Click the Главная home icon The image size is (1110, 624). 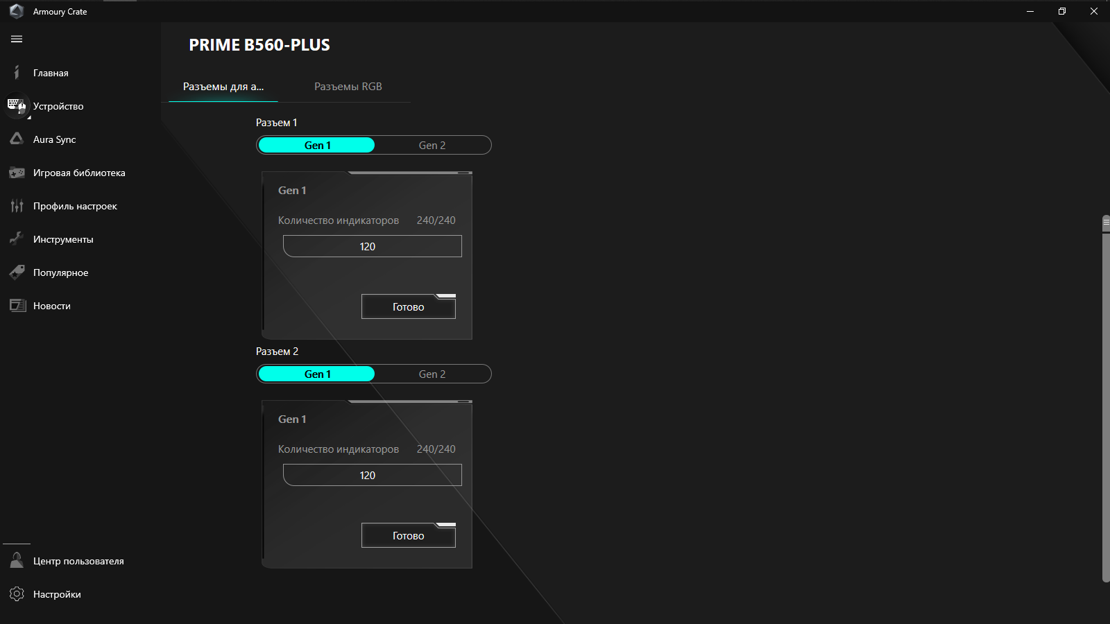[x=17, y=73]
